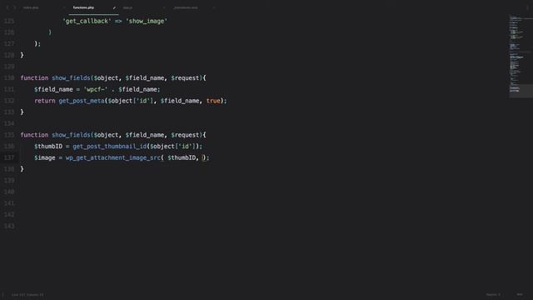This screenshot has width=533, height=300.
Task: Switch to the tab right of app.js
Action: [186, 7]
